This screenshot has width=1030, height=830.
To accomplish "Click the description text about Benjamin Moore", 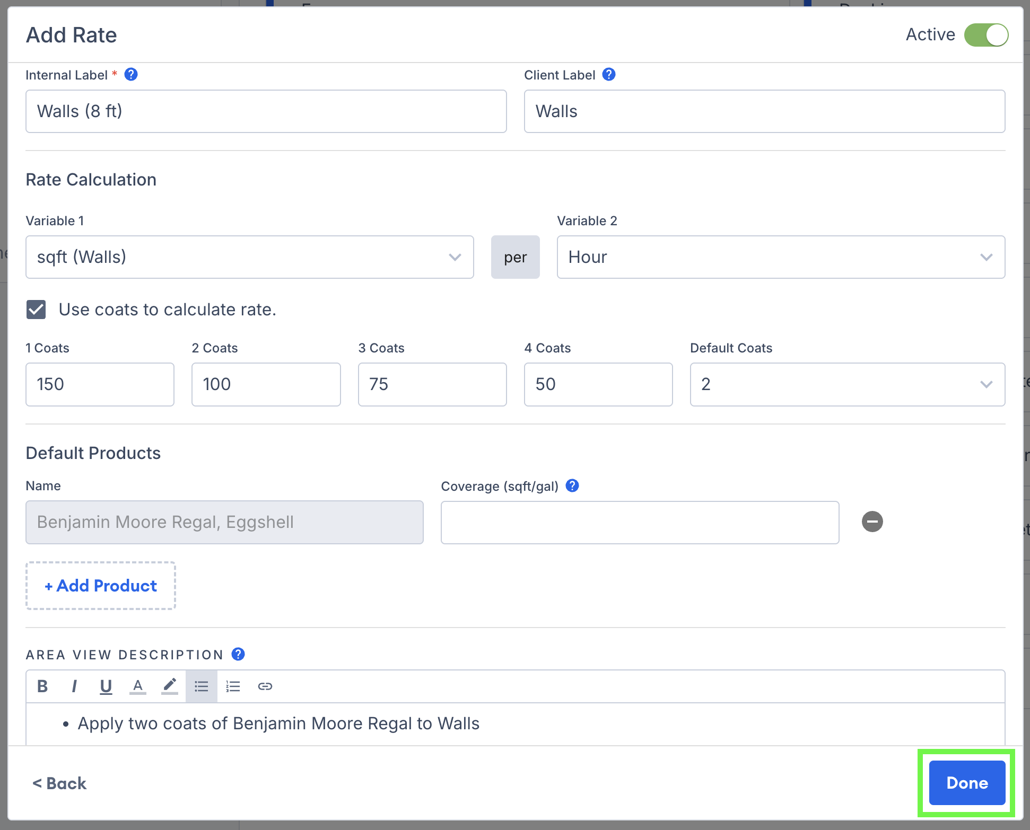I will (x=278, y=723).
